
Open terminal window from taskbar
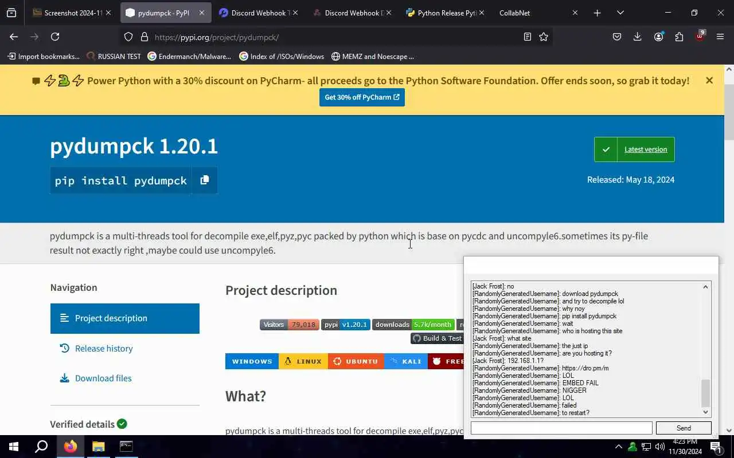(x=126, y=447)
